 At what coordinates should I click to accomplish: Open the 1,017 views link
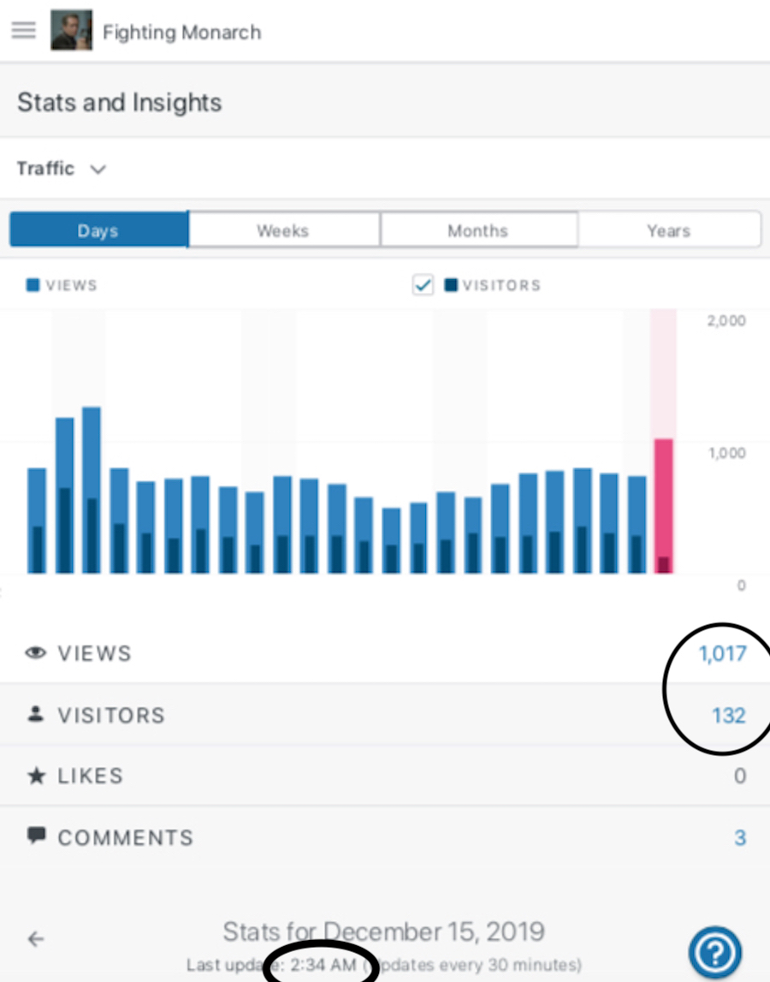click(x=724, y=653)
